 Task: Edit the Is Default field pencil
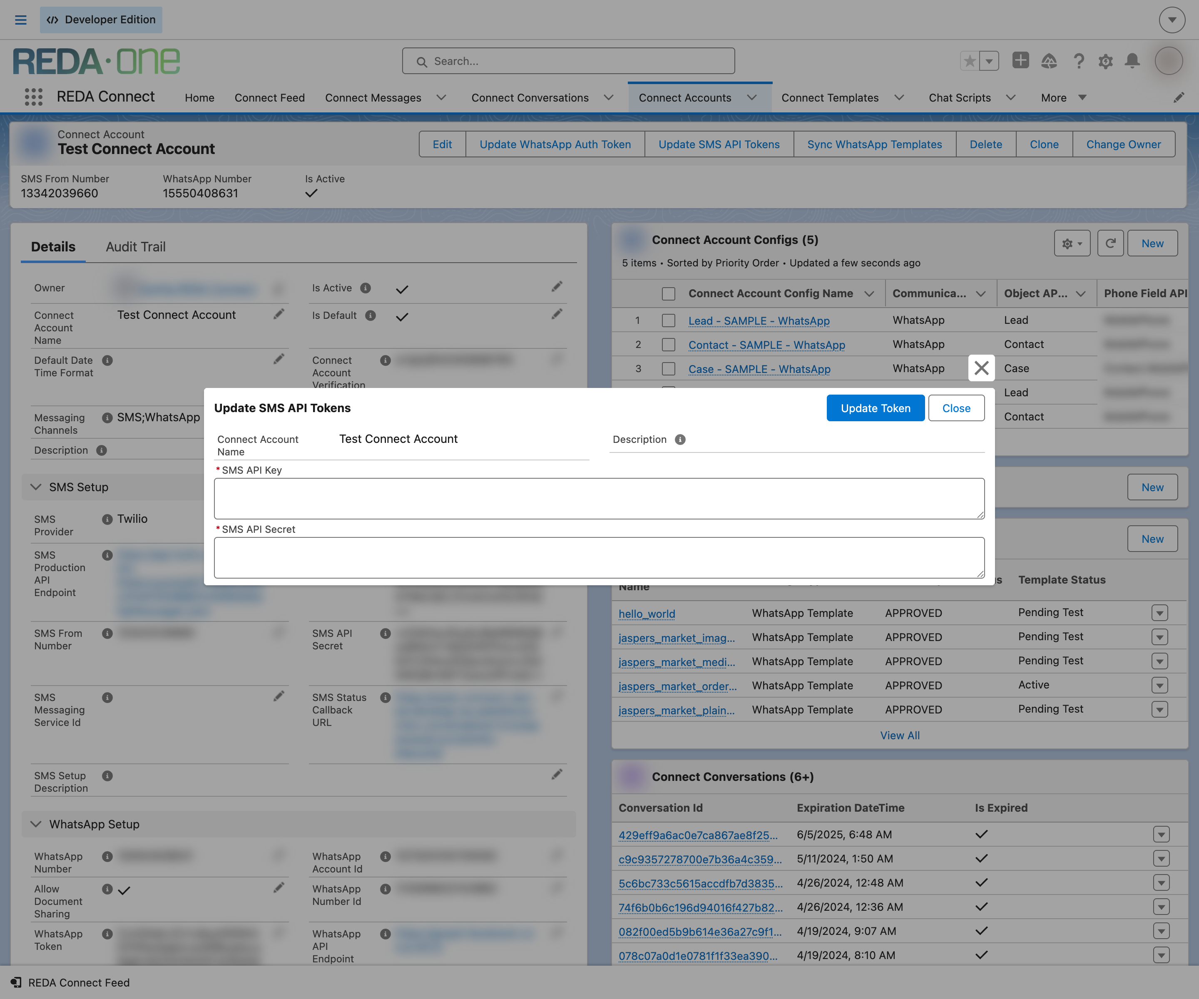click(557, 314)
